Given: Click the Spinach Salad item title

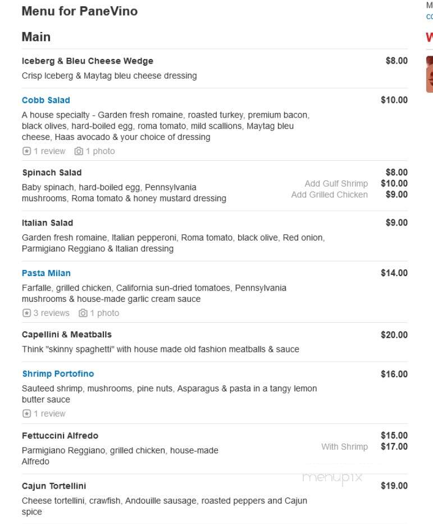Looking at the screenshot, I should click(52, 173).
